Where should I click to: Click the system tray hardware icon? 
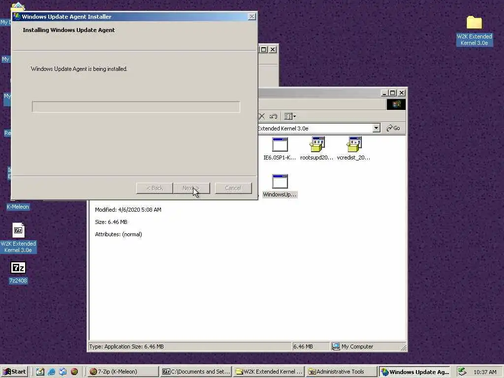(x=462, y=372)
